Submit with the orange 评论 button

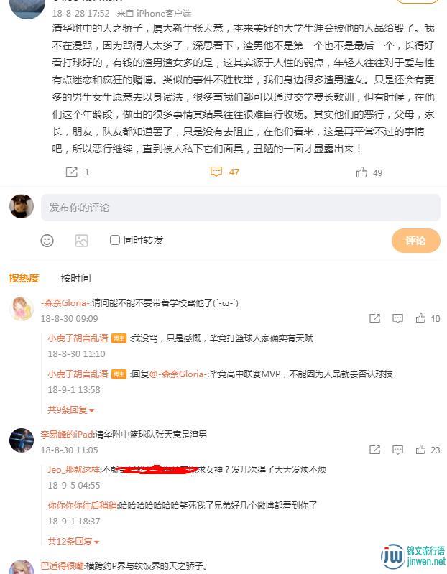tap(416, 241)
